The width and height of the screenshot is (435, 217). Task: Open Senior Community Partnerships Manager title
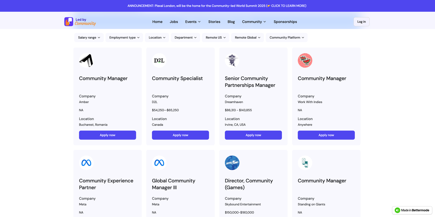tap(250, 82)
